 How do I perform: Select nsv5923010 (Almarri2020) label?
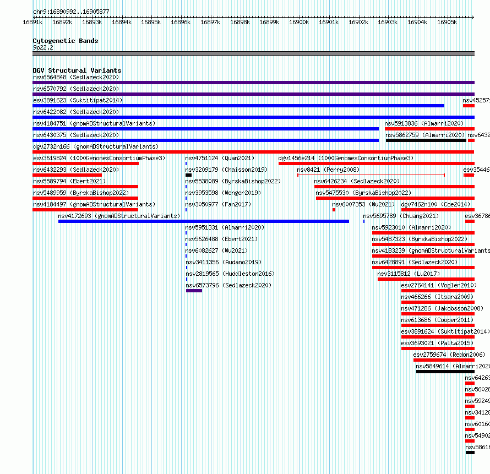[411, 227]
